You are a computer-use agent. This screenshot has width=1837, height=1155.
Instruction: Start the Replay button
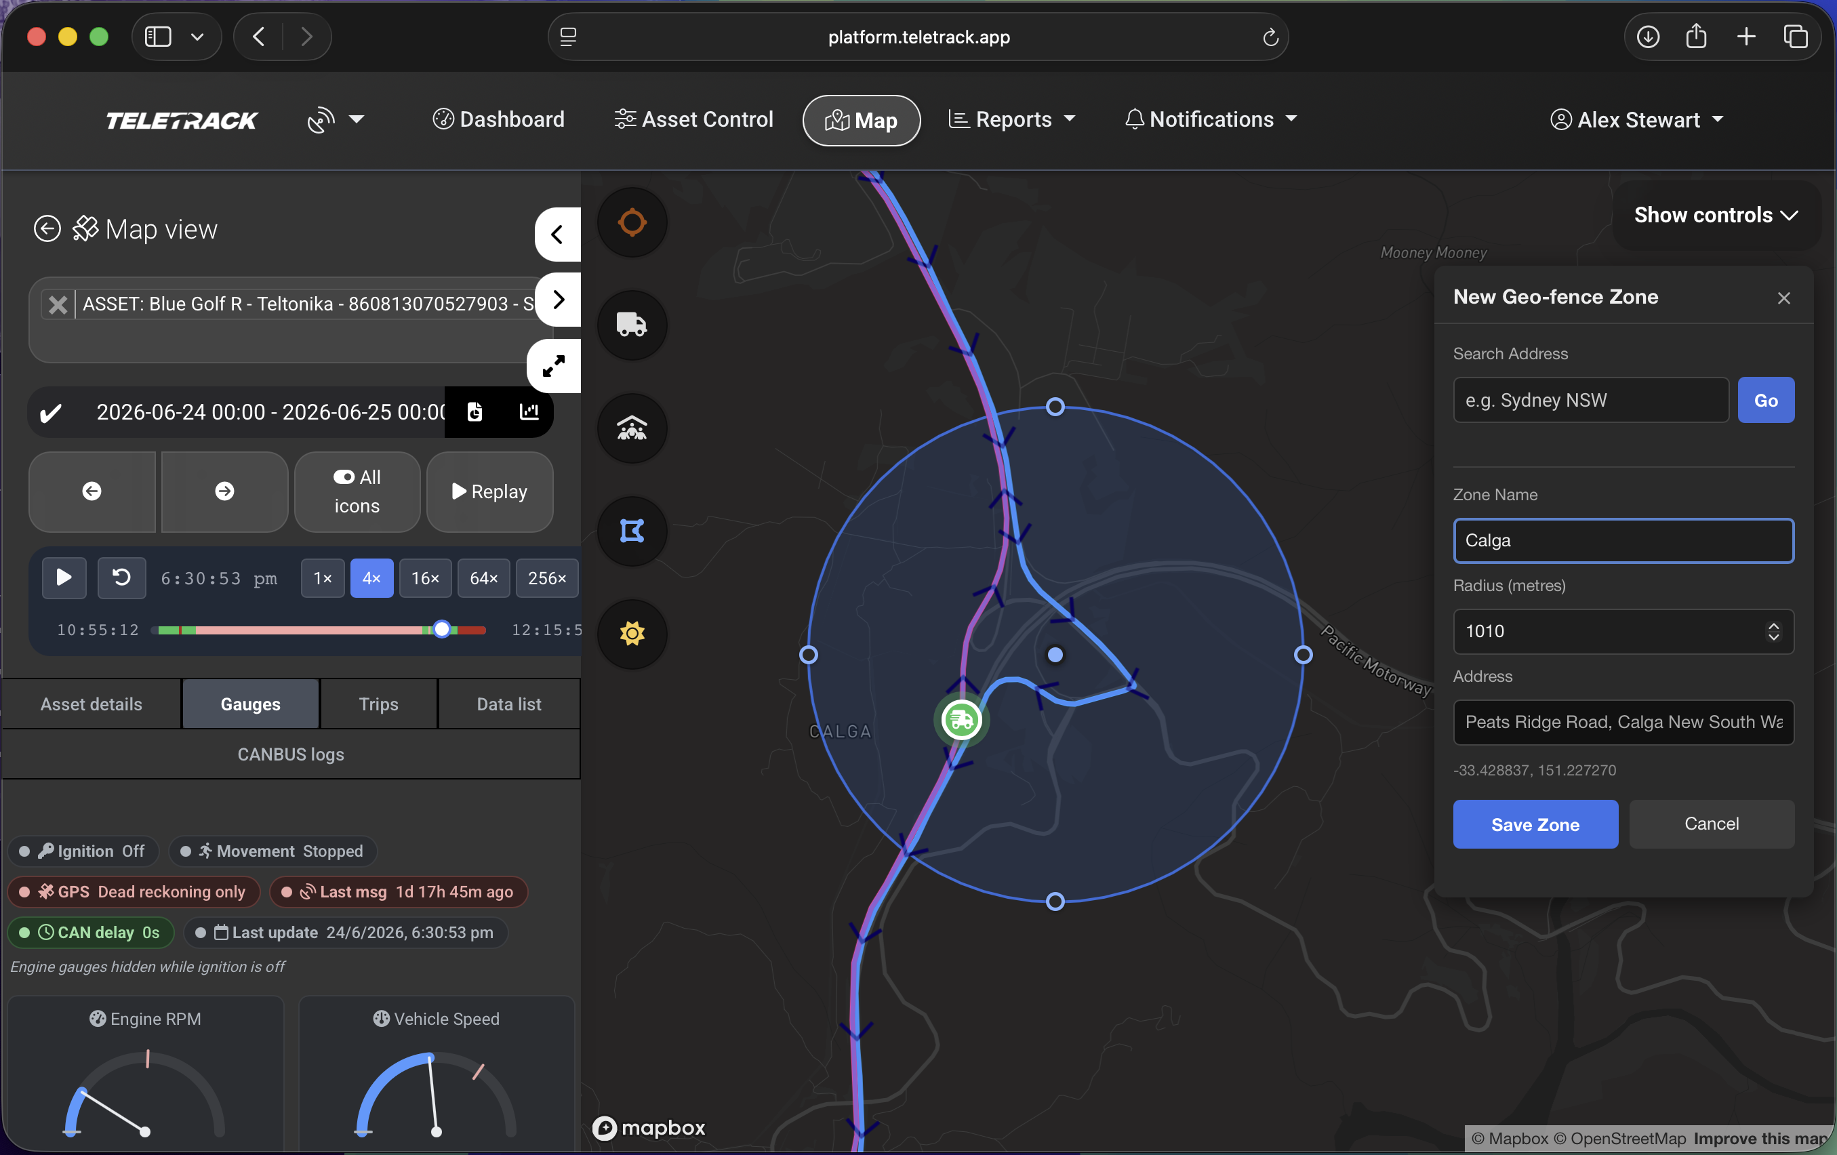pyautogui.click(x=490, y=491)
